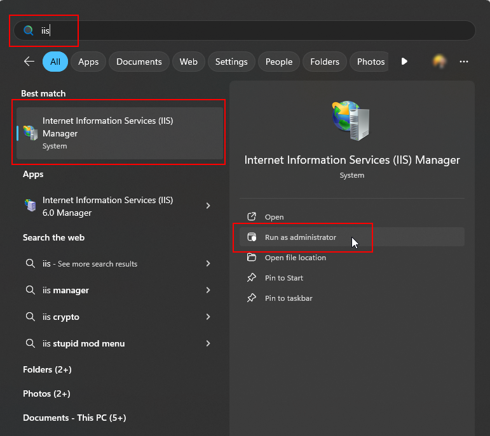Choose Open file location
Image resolution: width=490 pixels, height=436 pixels.
click(352, 258)
